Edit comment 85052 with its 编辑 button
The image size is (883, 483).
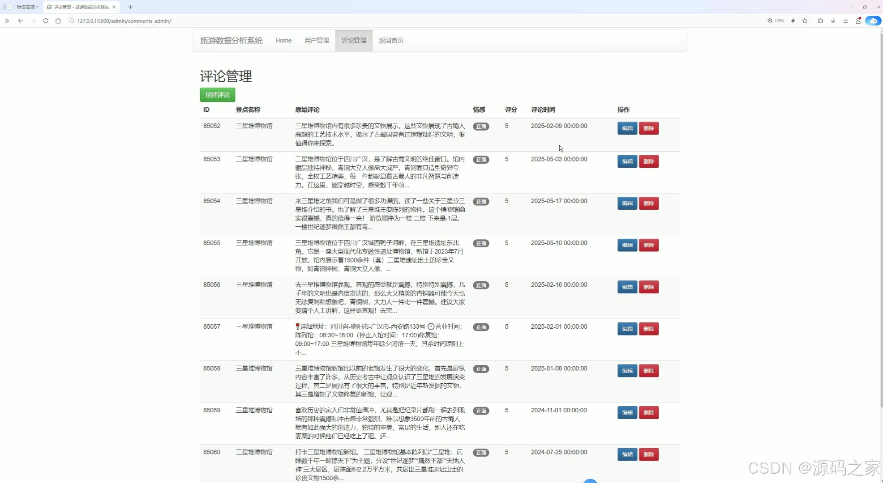pyautogui.click(x=626, y=128)
